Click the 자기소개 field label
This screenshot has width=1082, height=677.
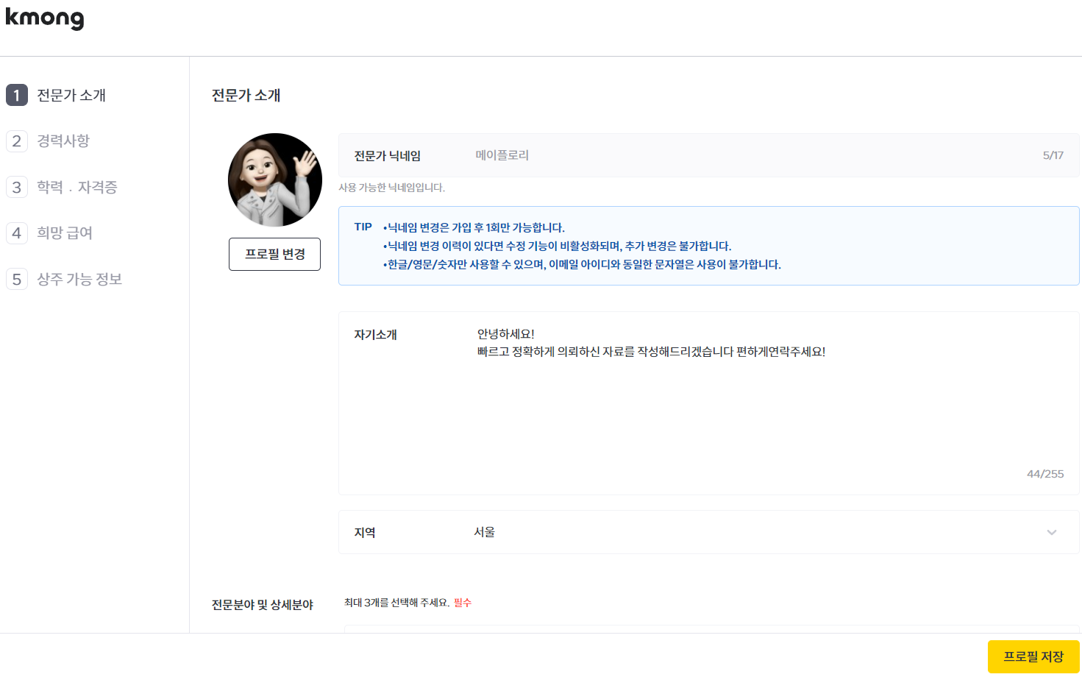click(376, 335)
